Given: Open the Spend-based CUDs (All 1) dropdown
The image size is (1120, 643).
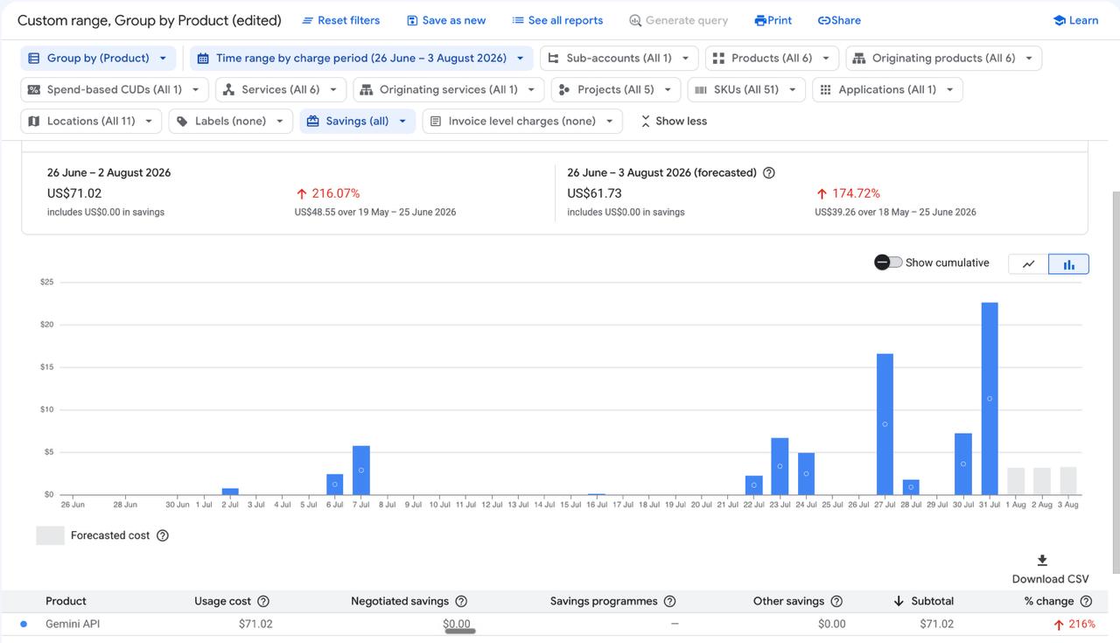Looking at the screenshot, I should point(115,89).
